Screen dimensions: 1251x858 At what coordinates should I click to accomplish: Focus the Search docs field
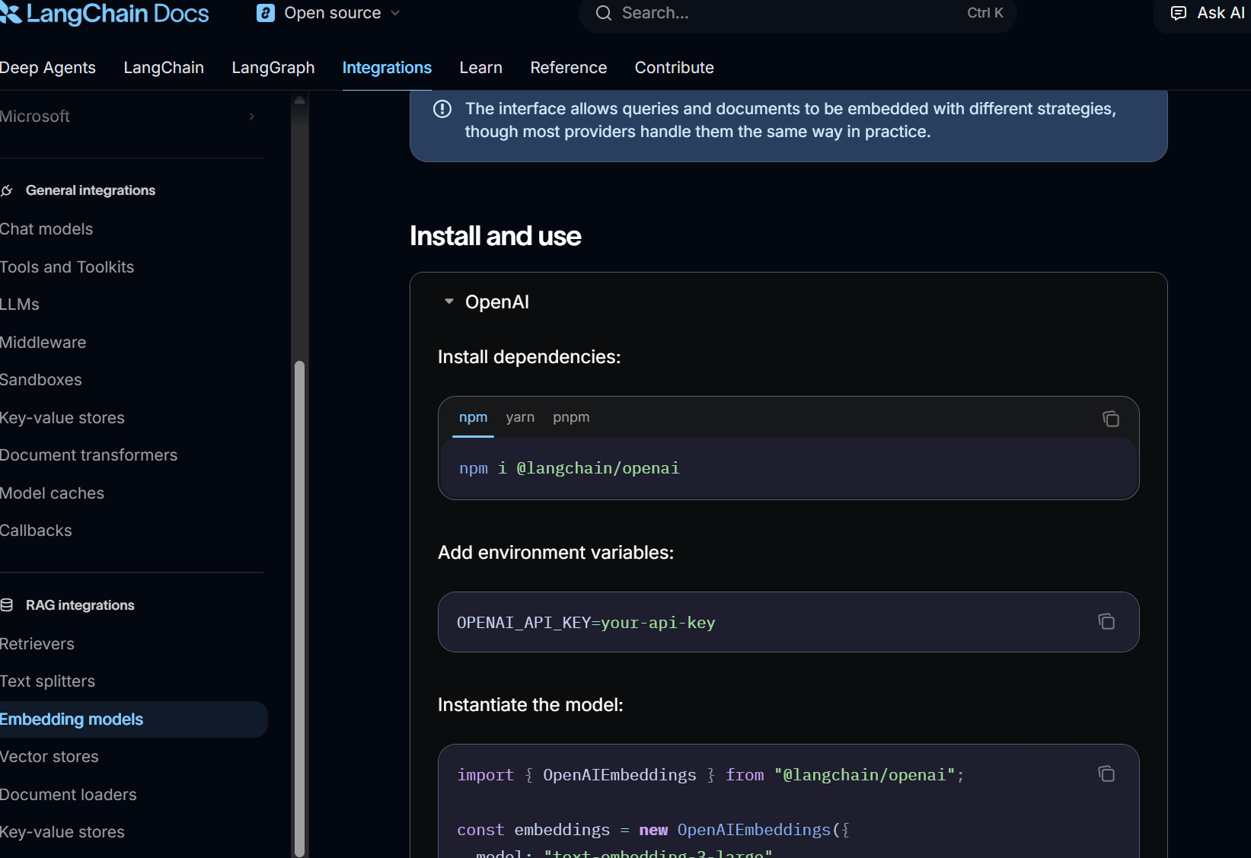point(798,13)
